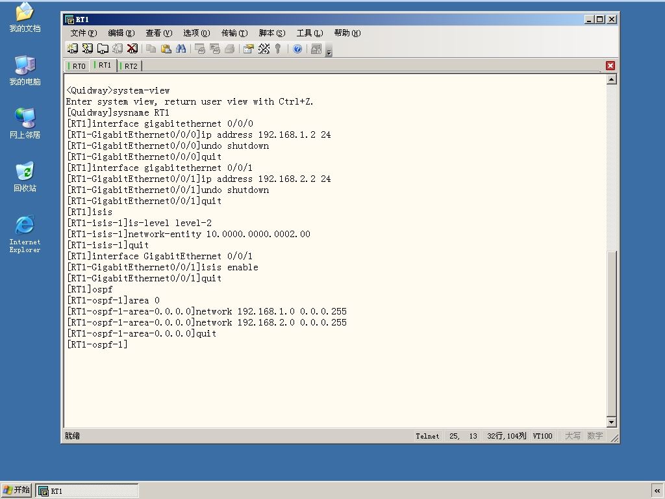The width and height of the screenshot is (665, 499).
Task: Click the grayed Reconnect icon
Action: [x=118, y=49]
